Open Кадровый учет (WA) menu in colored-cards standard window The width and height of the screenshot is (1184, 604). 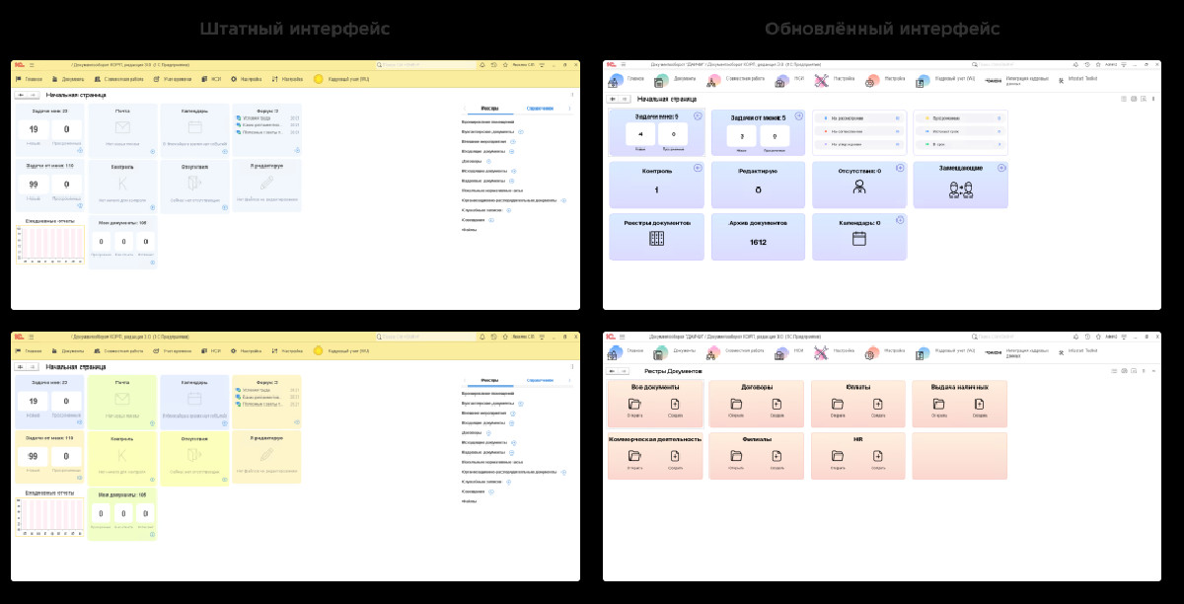341,350
